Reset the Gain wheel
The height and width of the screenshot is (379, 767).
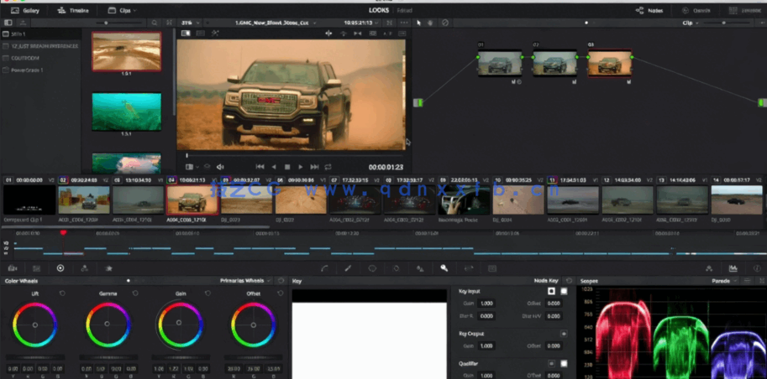(x=208, y=293)
